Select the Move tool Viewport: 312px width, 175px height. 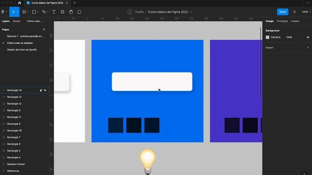tap(13, 12)
